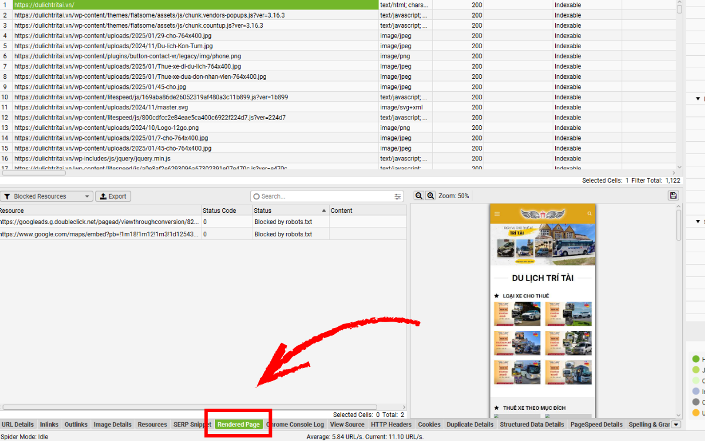Viewport: 705px width, 441px height.
Task: Open the View Source tab
Action: point(347,425)
